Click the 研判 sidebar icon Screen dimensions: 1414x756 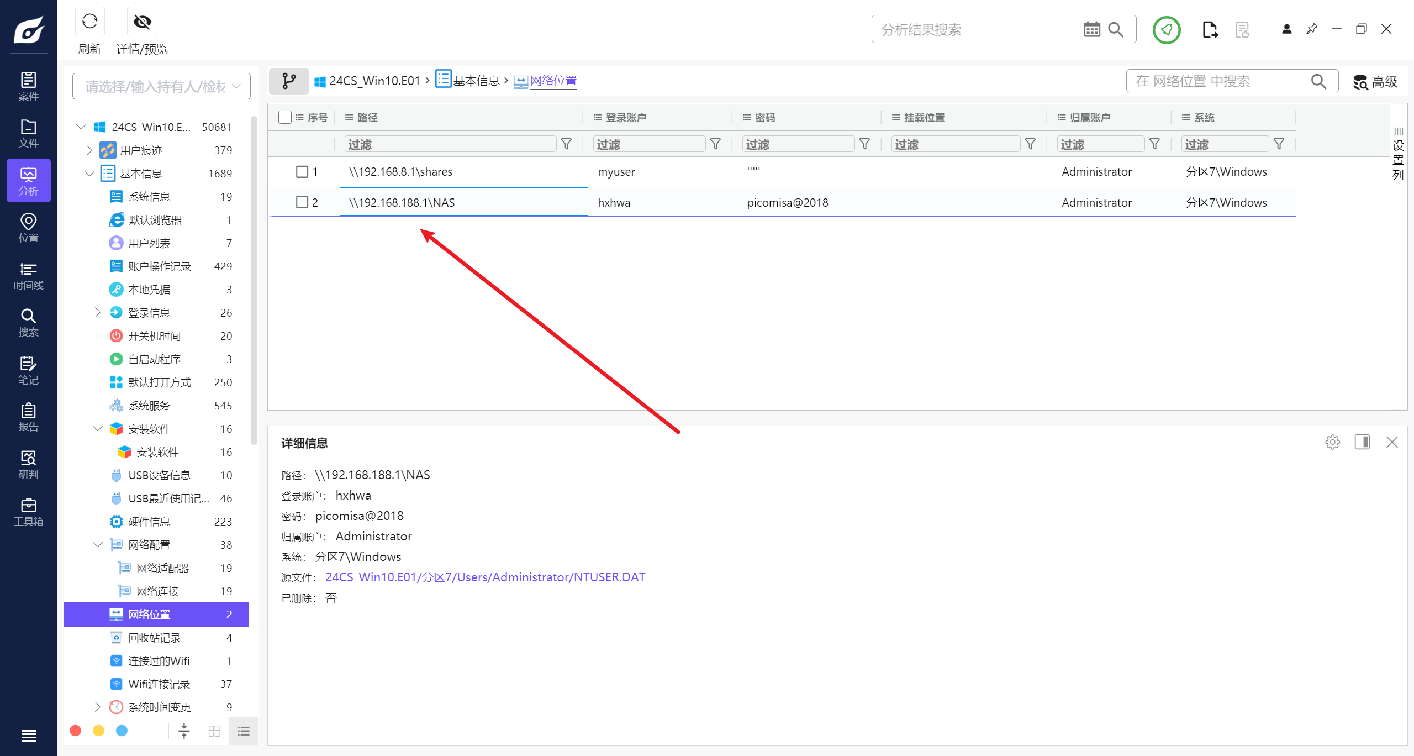[x=28, y=465]
